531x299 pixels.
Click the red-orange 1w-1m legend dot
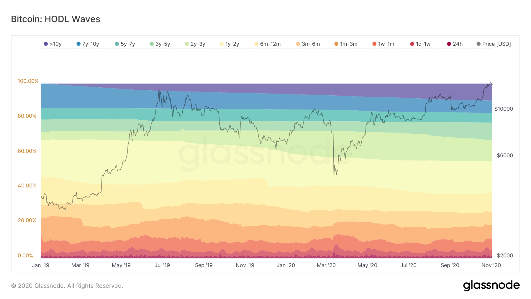tap(374, 44)
